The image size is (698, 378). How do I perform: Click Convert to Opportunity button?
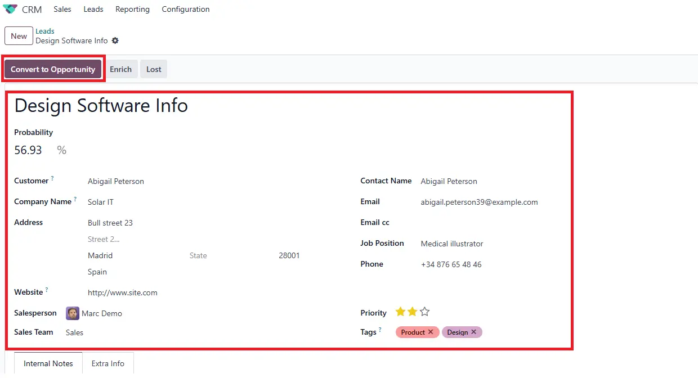[x=53, y=69]
